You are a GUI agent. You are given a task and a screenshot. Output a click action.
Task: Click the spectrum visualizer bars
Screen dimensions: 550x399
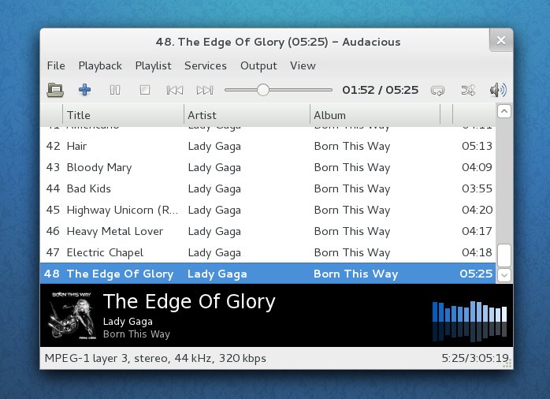coord(470,321)
